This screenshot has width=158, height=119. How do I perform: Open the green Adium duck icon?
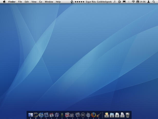[x=62, y=115]
